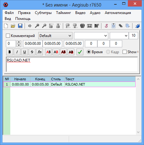The width and height of the screenshot is (144, 145).
Task: Open the Автоматизация menu
Action: (118, 13)
